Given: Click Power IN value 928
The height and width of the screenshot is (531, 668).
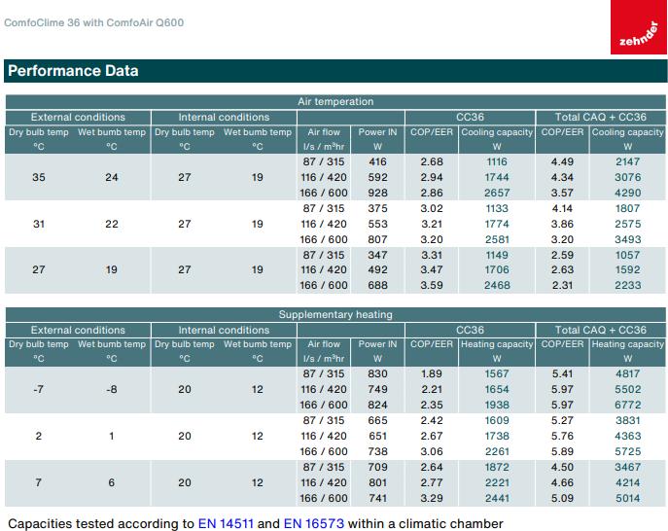Looking at the screenshot, I should (x=377, y=193).
